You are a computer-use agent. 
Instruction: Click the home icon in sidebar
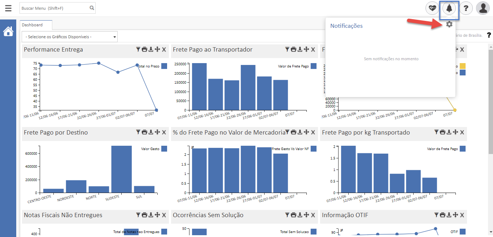(8, 32)
